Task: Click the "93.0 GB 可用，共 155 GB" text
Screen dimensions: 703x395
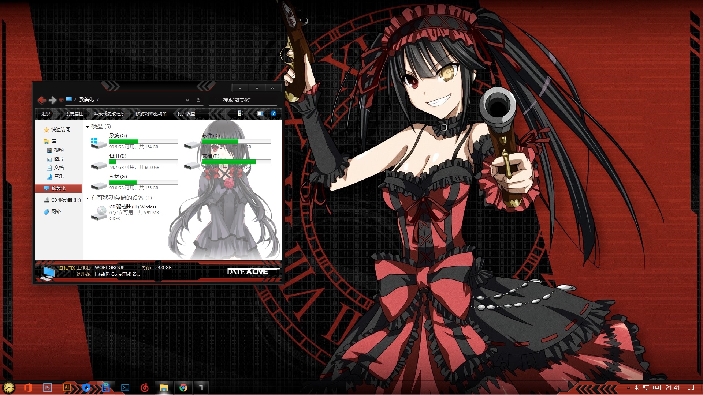Action: pos(134,188)
